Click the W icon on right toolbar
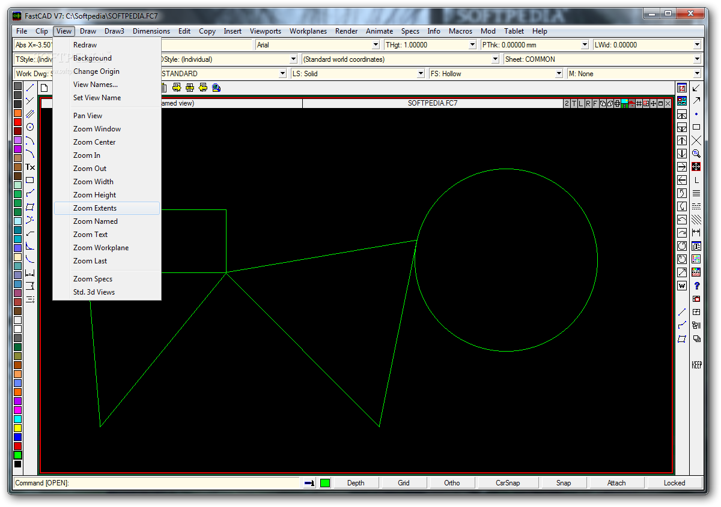 (x=682, y=286)
